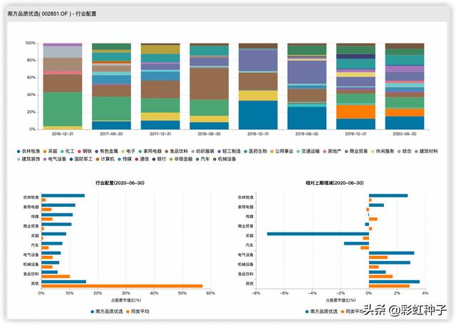Screen dimensions: 456x325
Task: Click the 2017-06-30 date axis label
Action: [x=111, y=134]
